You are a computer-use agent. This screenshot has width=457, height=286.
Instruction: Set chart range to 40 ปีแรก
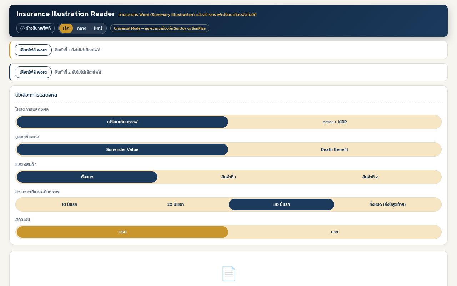[x=281, y=204]
